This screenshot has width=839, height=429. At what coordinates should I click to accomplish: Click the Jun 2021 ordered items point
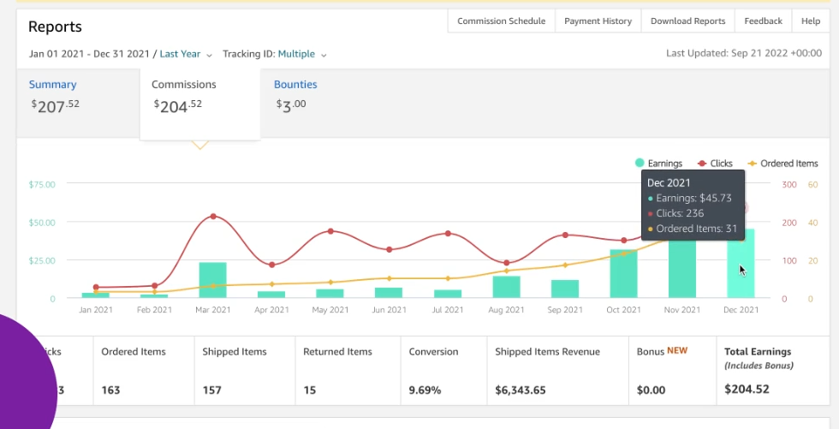[x=389, y=278]
